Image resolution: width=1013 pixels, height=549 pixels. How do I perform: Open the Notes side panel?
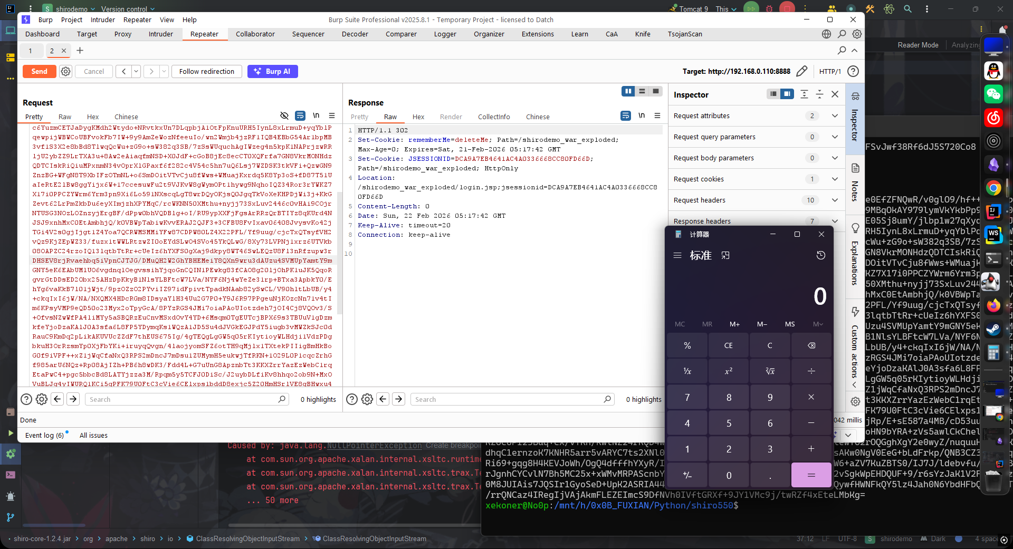point(855,182)
